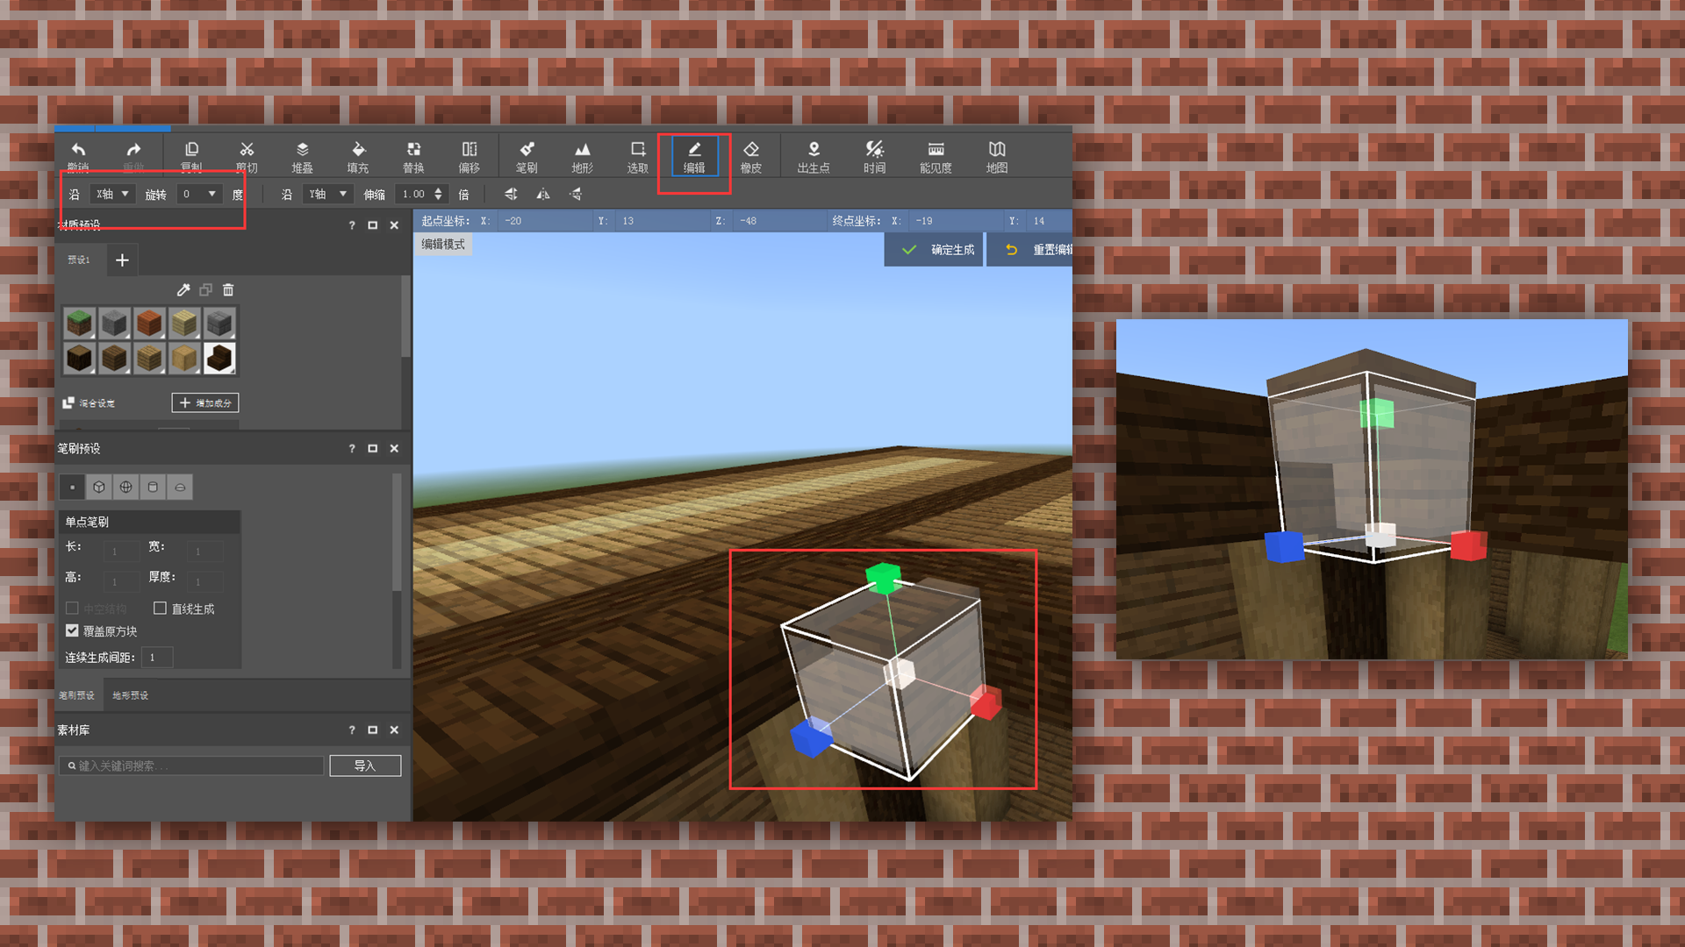
Task: Click the 增加成分 add component button
Action: (x=205, y=402)
